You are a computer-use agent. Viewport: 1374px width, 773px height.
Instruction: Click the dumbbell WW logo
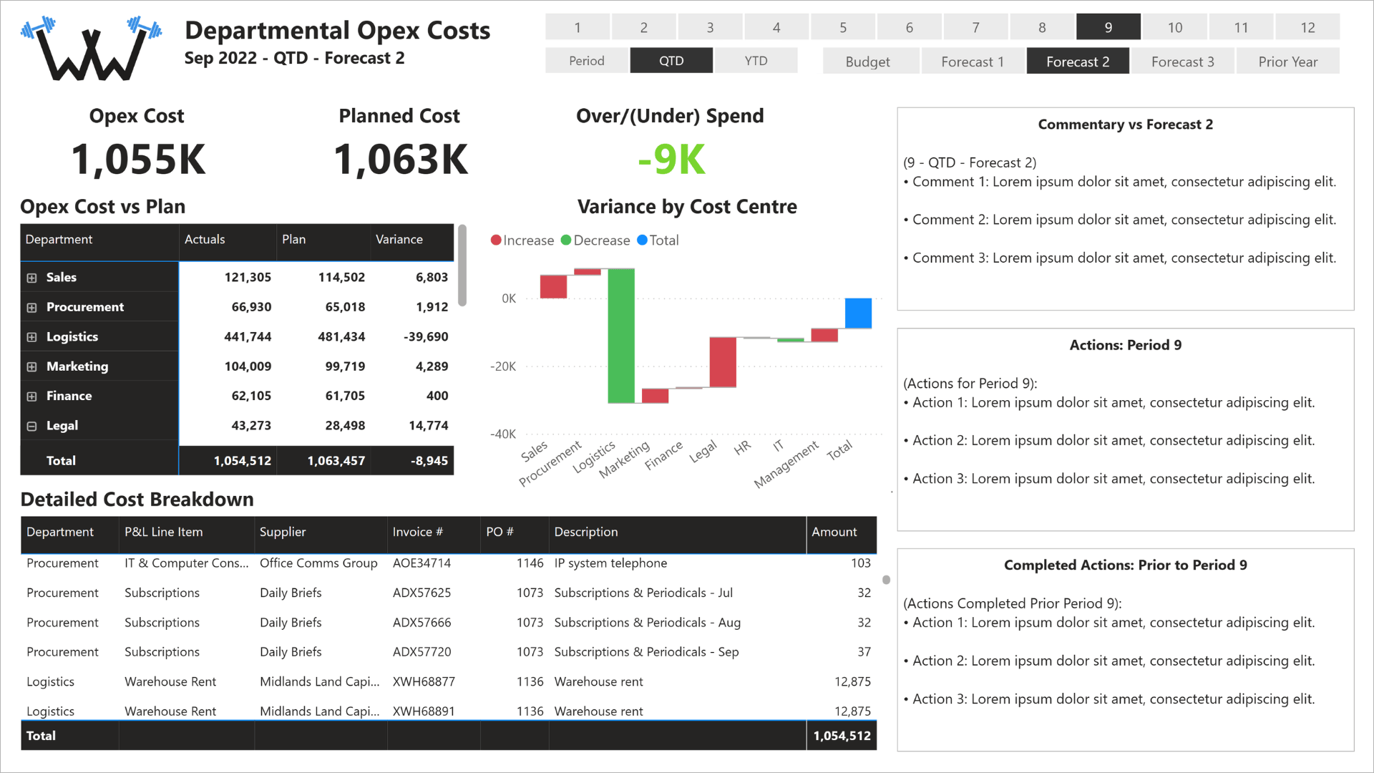pyautogui.click(x=91, y=48)
